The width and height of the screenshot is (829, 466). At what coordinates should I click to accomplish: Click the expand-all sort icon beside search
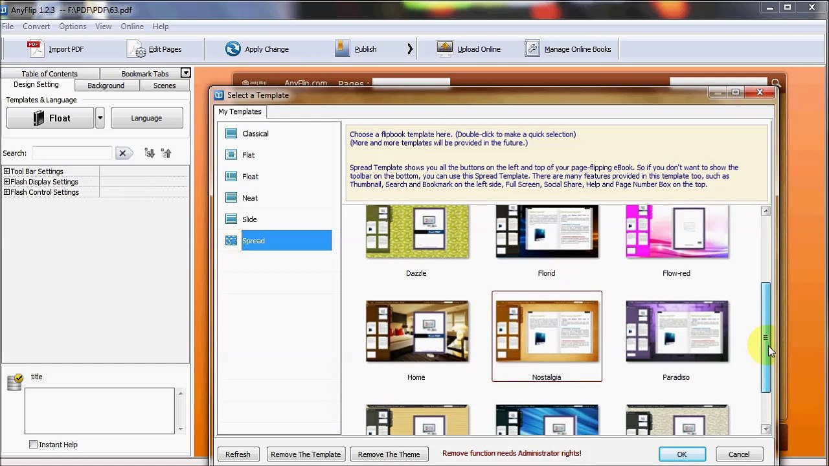150,153
